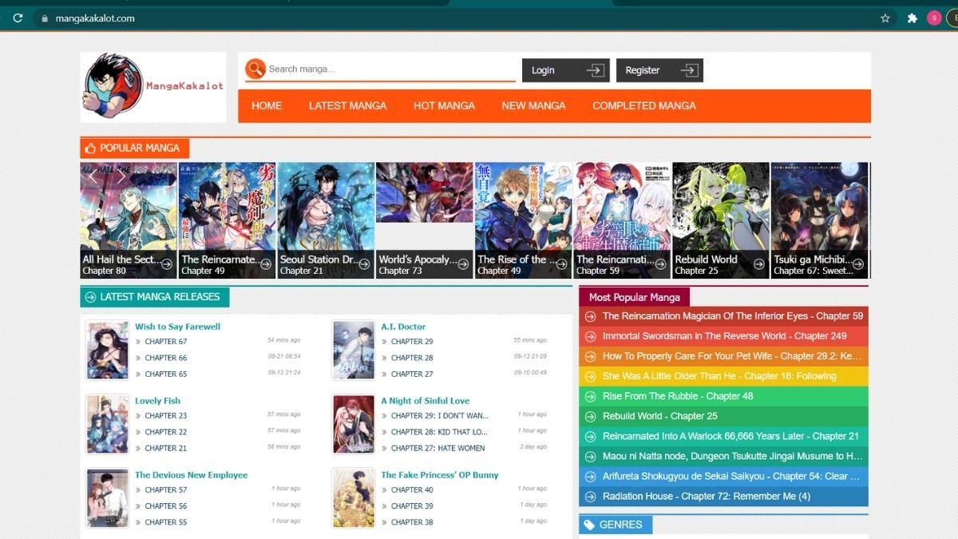This screenshot has height=539, width=958.
Task: Open Tsuki ga Michibi popular card
Action: tap(819, 220)
